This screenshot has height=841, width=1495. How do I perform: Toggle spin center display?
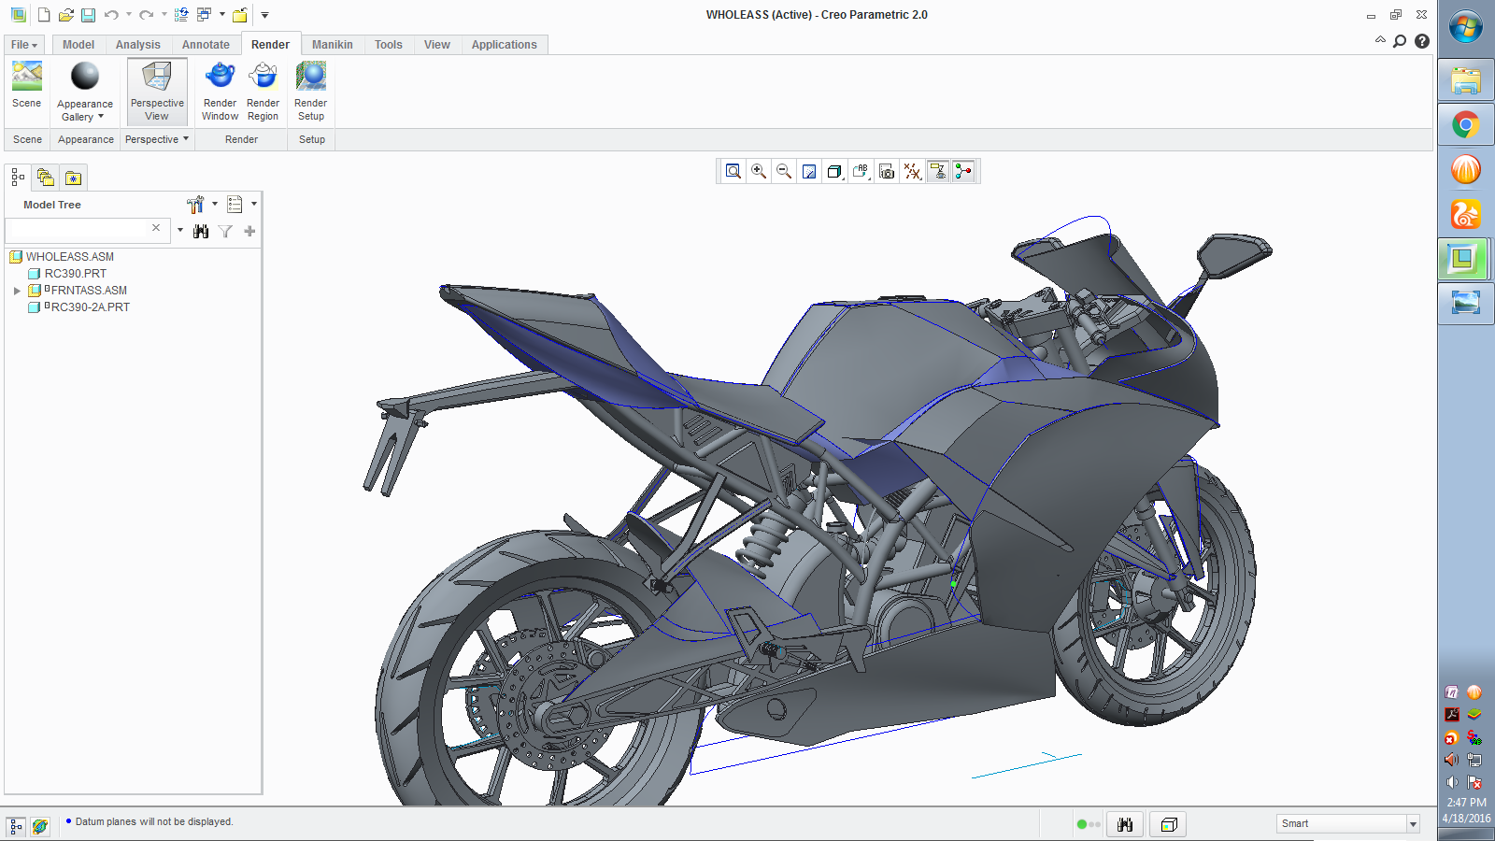pos(962,171)
